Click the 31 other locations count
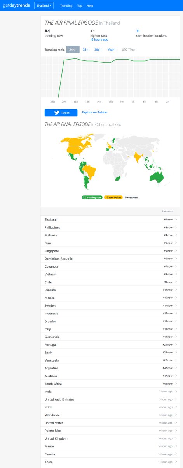The width and height of the screenshot is (183, 468). (138, 31)
